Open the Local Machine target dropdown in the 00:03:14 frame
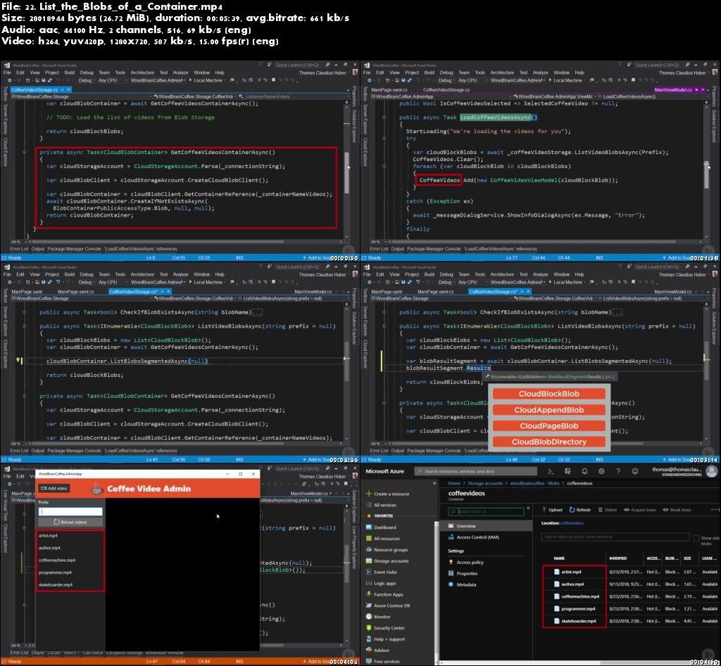This screenshot has width=721, height=666. point(569,282)
